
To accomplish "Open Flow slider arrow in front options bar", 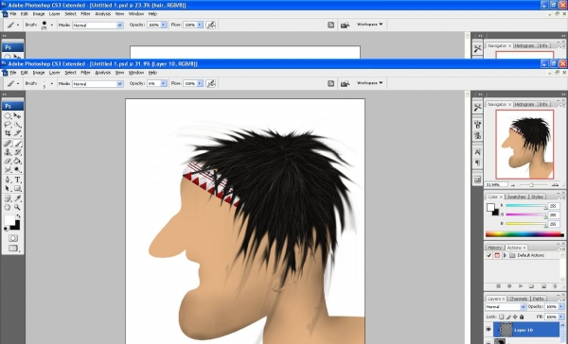I will tap(200, 83).
